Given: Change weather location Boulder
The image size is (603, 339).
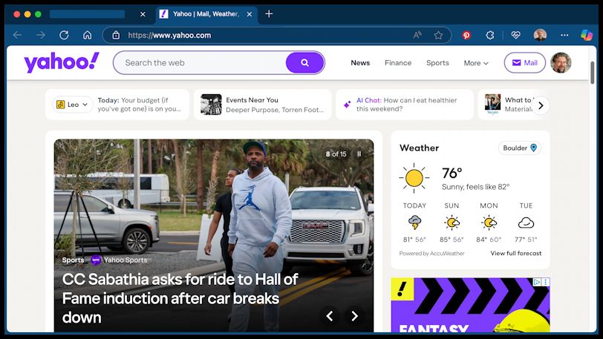Looking at the screenshot, I should pyautogui.click(x=520, y=148).
